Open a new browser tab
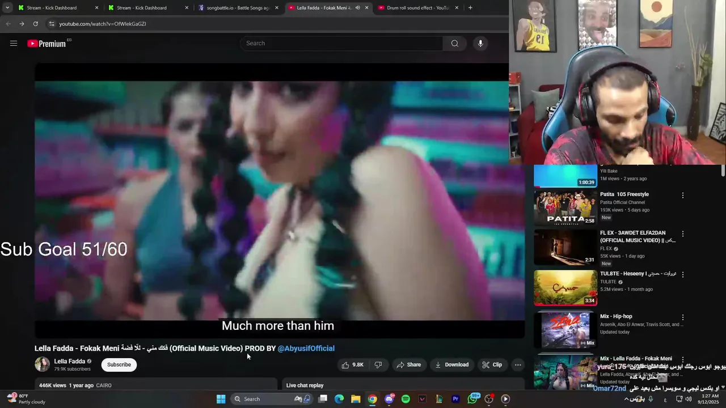Screen dimensions: 726x408 click(470, 8)
